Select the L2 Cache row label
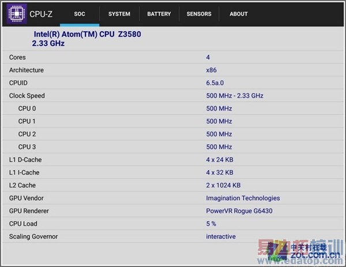The width and height of the screenshot is (346, 267). (x=22, y=185)
